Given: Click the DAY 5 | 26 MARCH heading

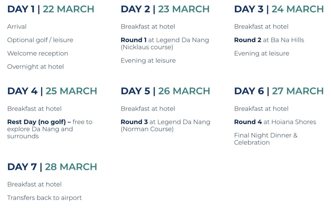Looking at the screenshot, I should 165,91.
